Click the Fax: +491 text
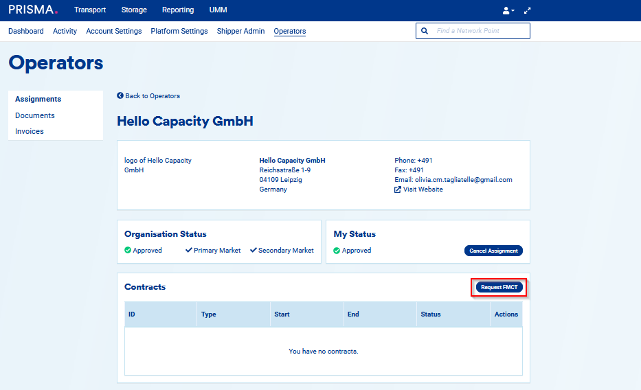The width and height of the screenshot is (641, 390). pyautogui.click(x=409, y=170)
